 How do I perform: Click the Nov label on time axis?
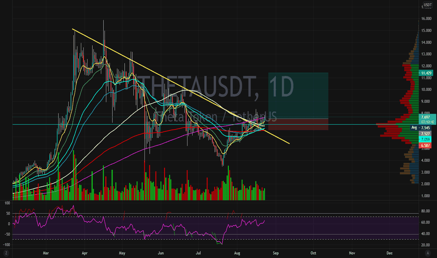(x=352, y=253)
